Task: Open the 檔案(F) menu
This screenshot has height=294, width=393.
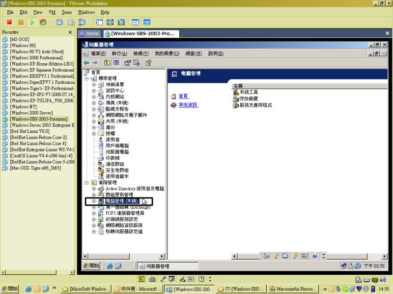Action: click(x=98, y=53)
